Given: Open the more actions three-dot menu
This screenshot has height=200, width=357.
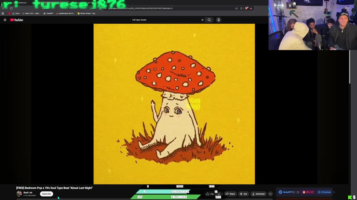Looking at the screenshot, I should 270,194.
